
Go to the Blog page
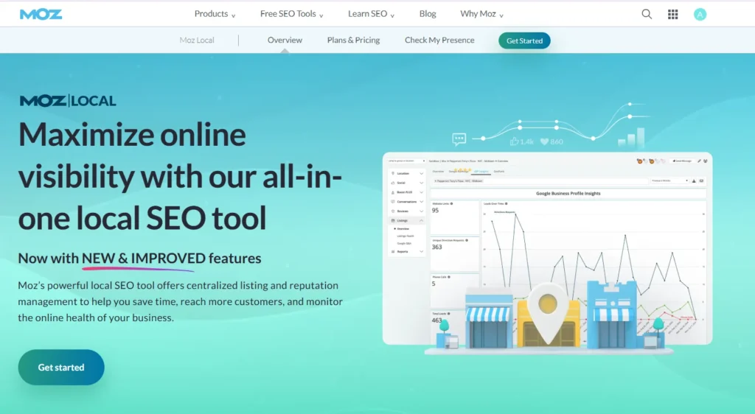point(428,14)
